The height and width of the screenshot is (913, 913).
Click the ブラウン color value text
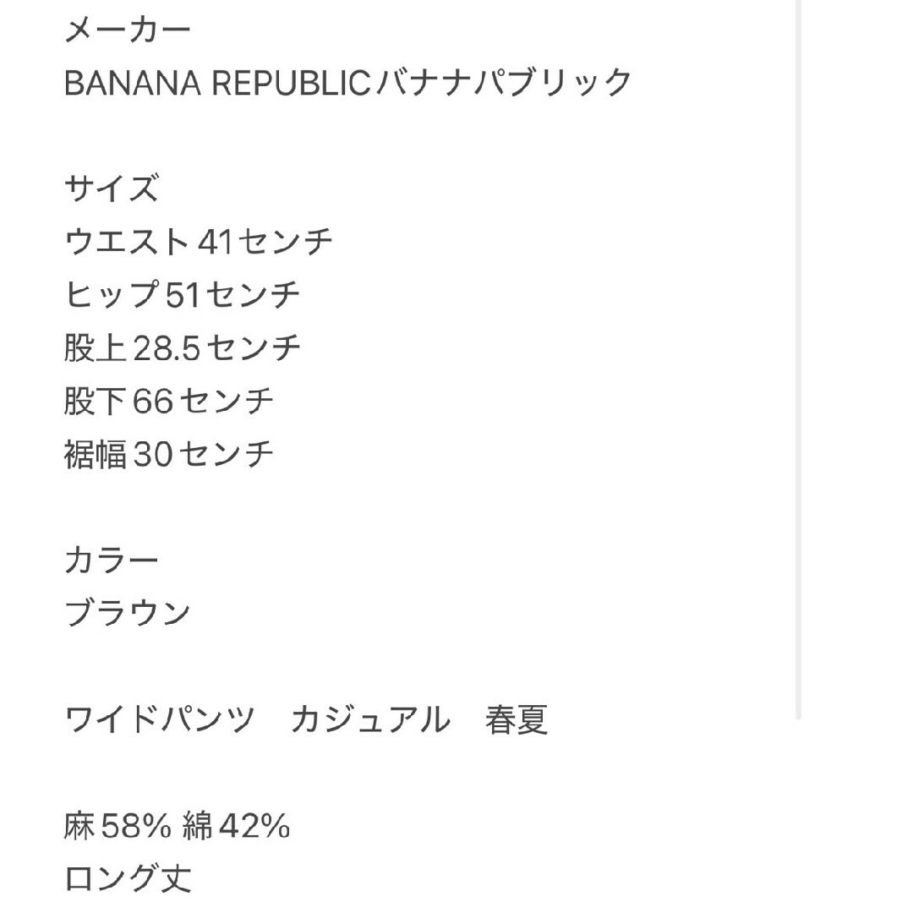128,613
